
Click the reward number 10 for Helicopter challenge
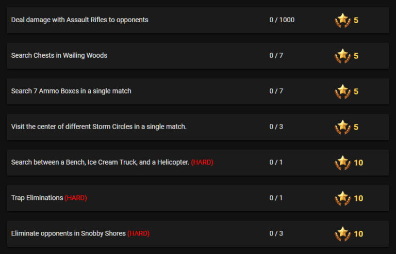point(358,163)
